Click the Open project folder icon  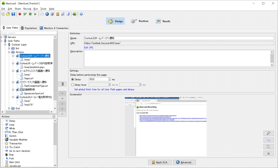tap(8, 14)
